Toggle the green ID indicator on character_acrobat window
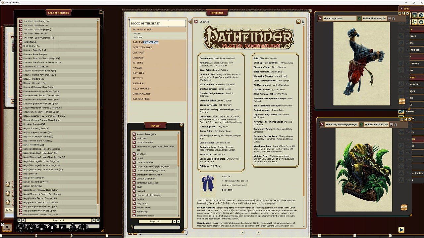Image resolution: width=424 pixels, height=238 pixels. pyautogui.click(x=359, y=18)
